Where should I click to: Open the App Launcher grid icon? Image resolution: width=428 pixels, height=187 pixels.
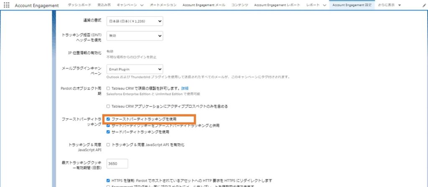point(6,5)
